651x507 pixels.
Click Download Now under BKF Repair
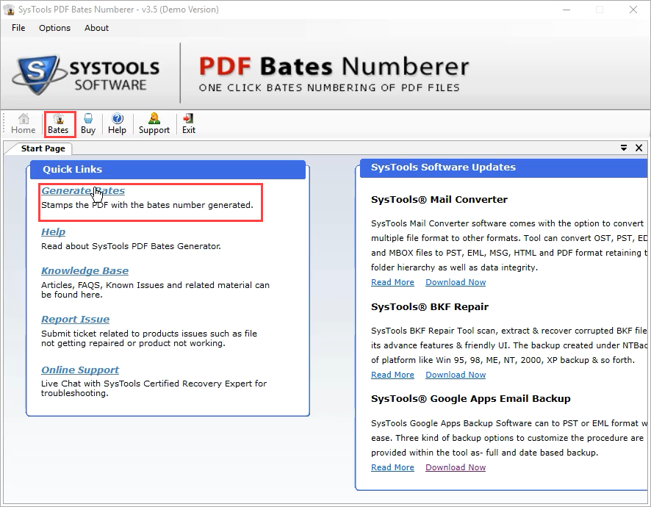coord(456,375)
